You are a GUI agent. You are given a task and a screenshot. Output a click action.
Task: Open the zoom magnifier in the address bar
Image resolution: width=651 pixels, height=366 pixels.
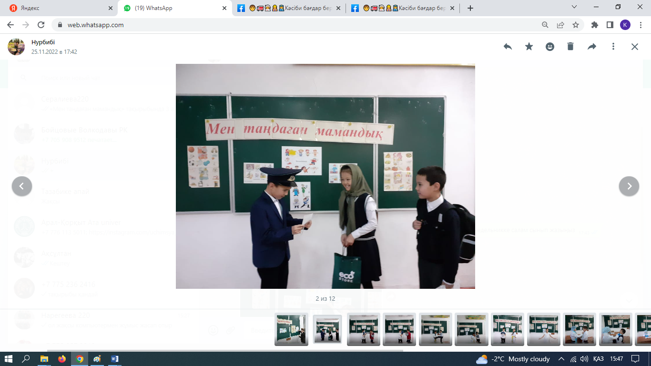click(x=545, y=25)
